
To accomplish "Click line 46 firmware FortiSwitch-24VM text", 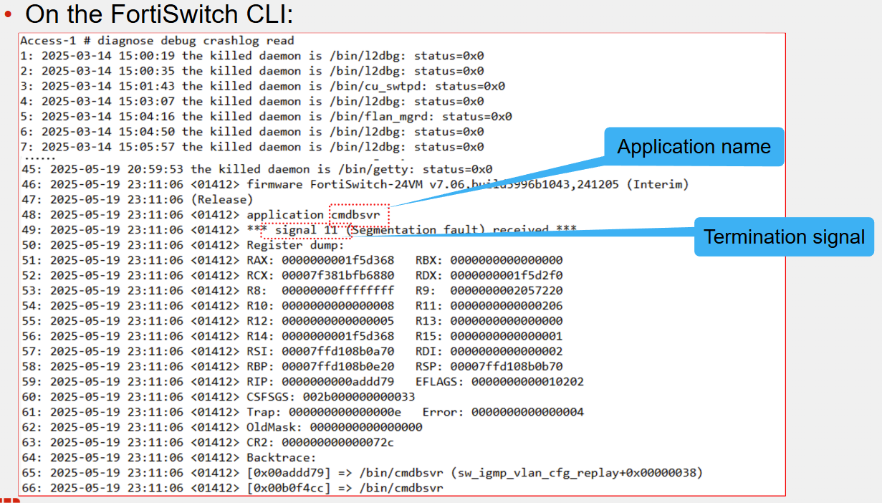I will (x=467, y=185).
